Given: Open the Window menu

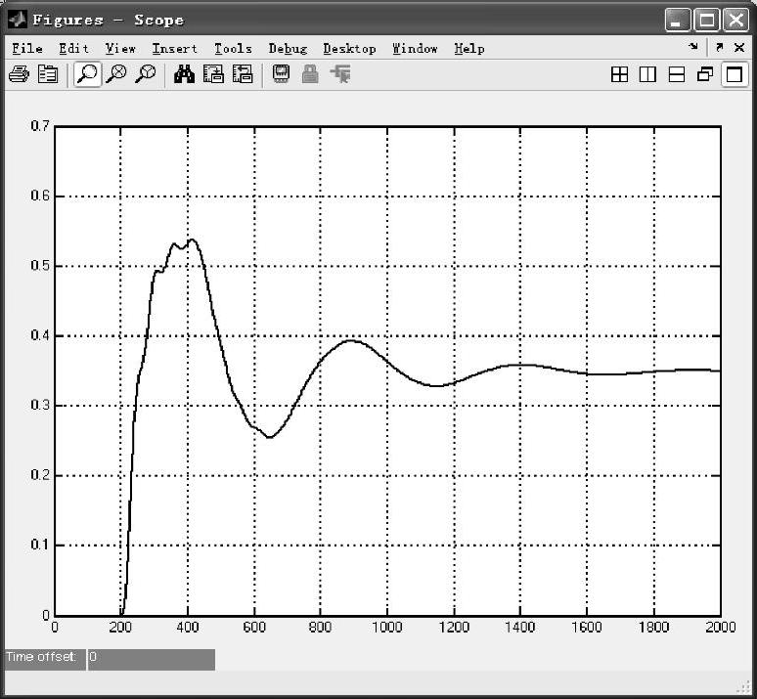Looking at the screenshot, I should (415, 48).
